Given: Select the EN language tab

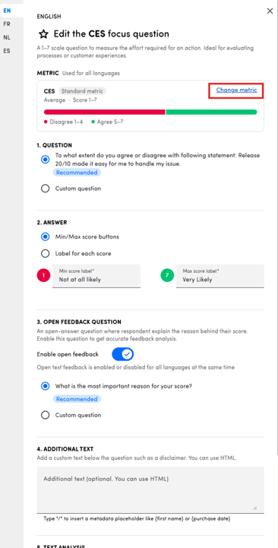Looking at the screenshot, I should pyautogui.click(x=7, y=11).
